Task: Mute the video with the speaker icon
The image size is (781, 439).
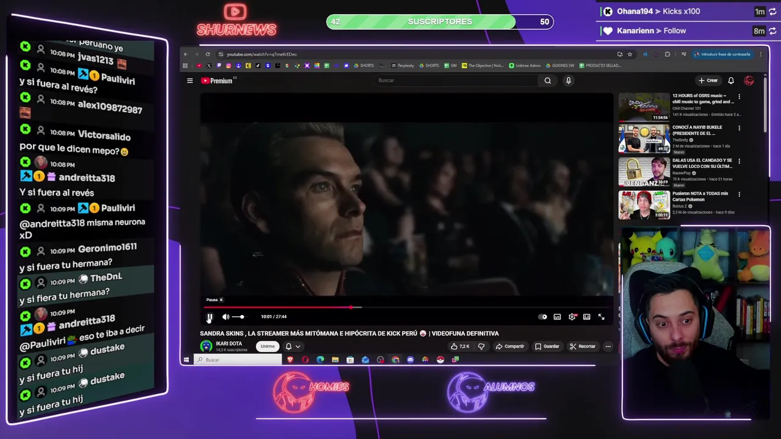Action: click(226, 316)
